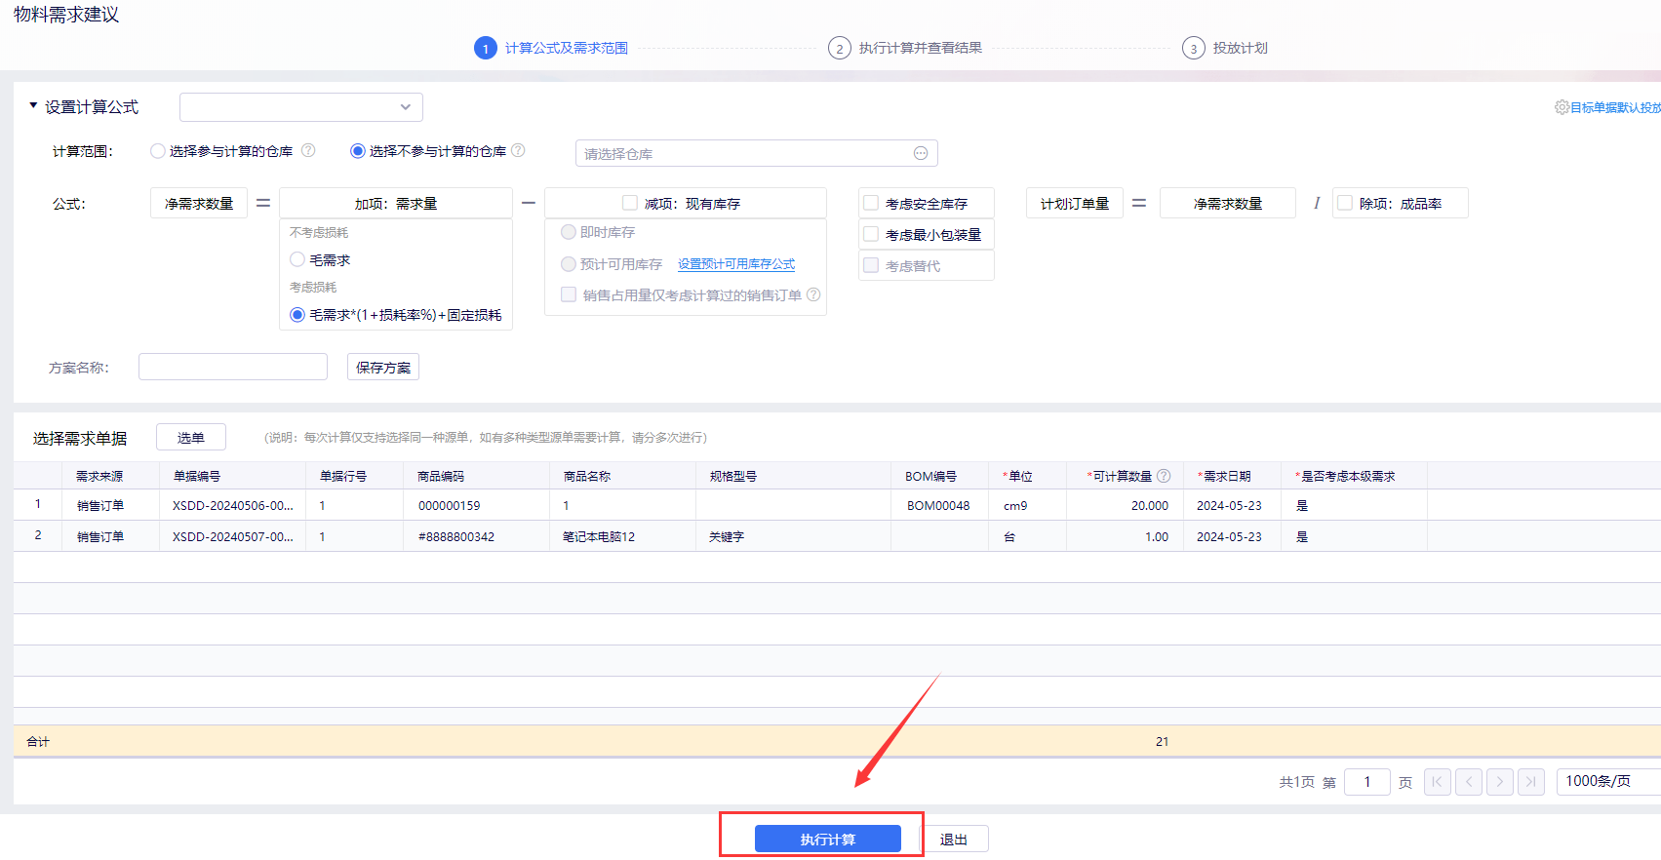Go to first page of table
The height and width of the screenshot is (860, 1661).
(x=1438, y=782)
